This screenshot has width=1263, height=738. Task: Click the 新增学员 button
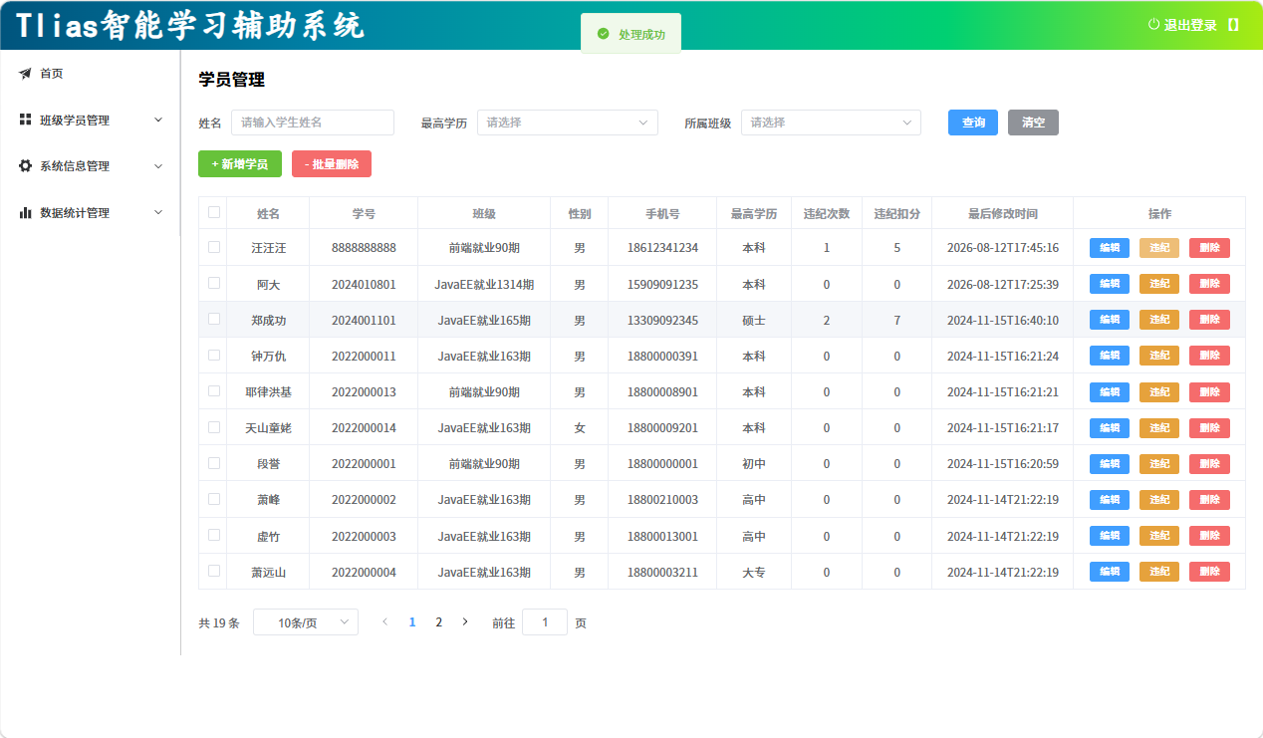[x=240, y=164]
